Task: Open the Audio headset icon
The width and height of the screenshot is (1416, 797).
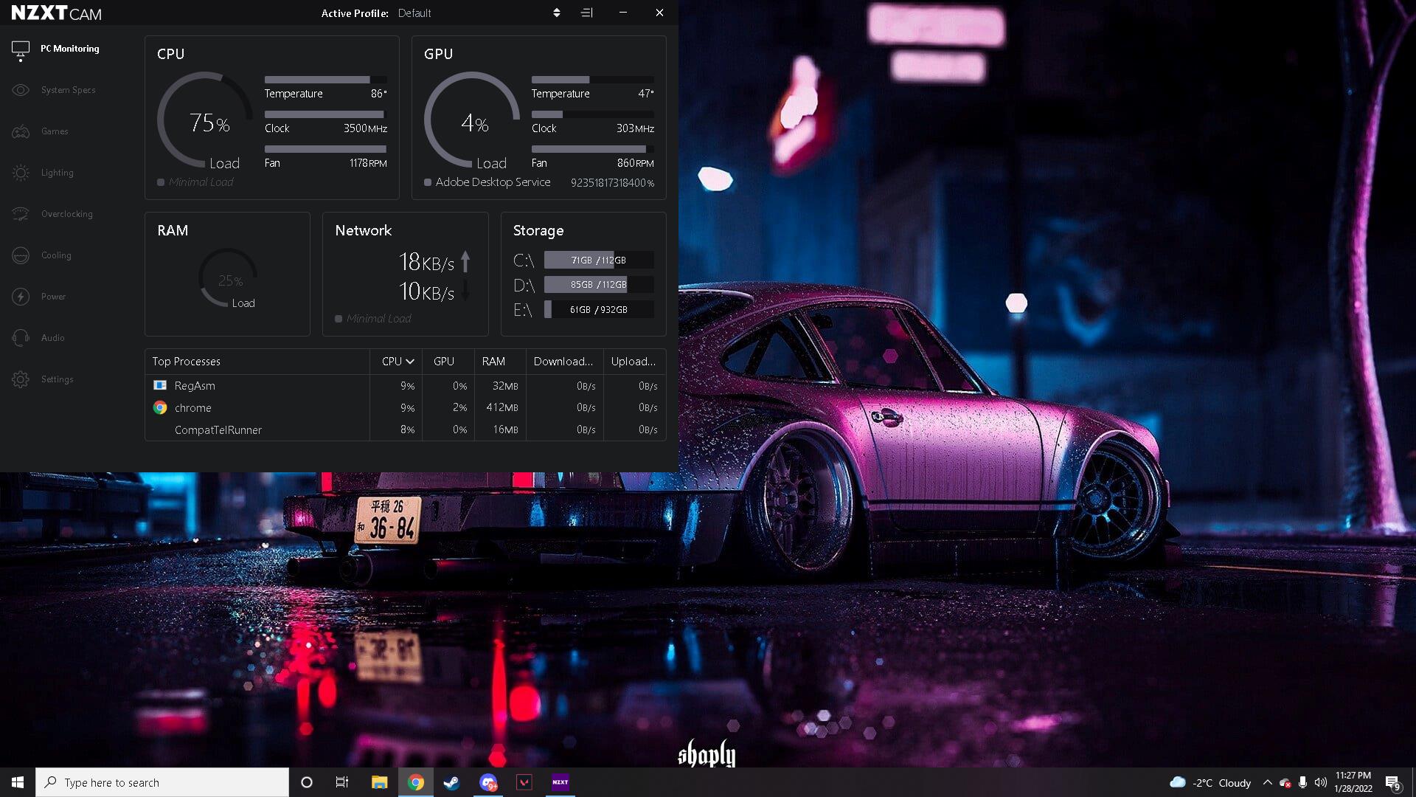Action: pos(21,338)
